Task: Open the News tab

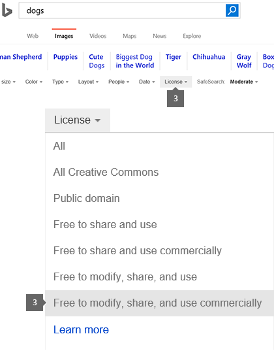Action: (160, 36)
